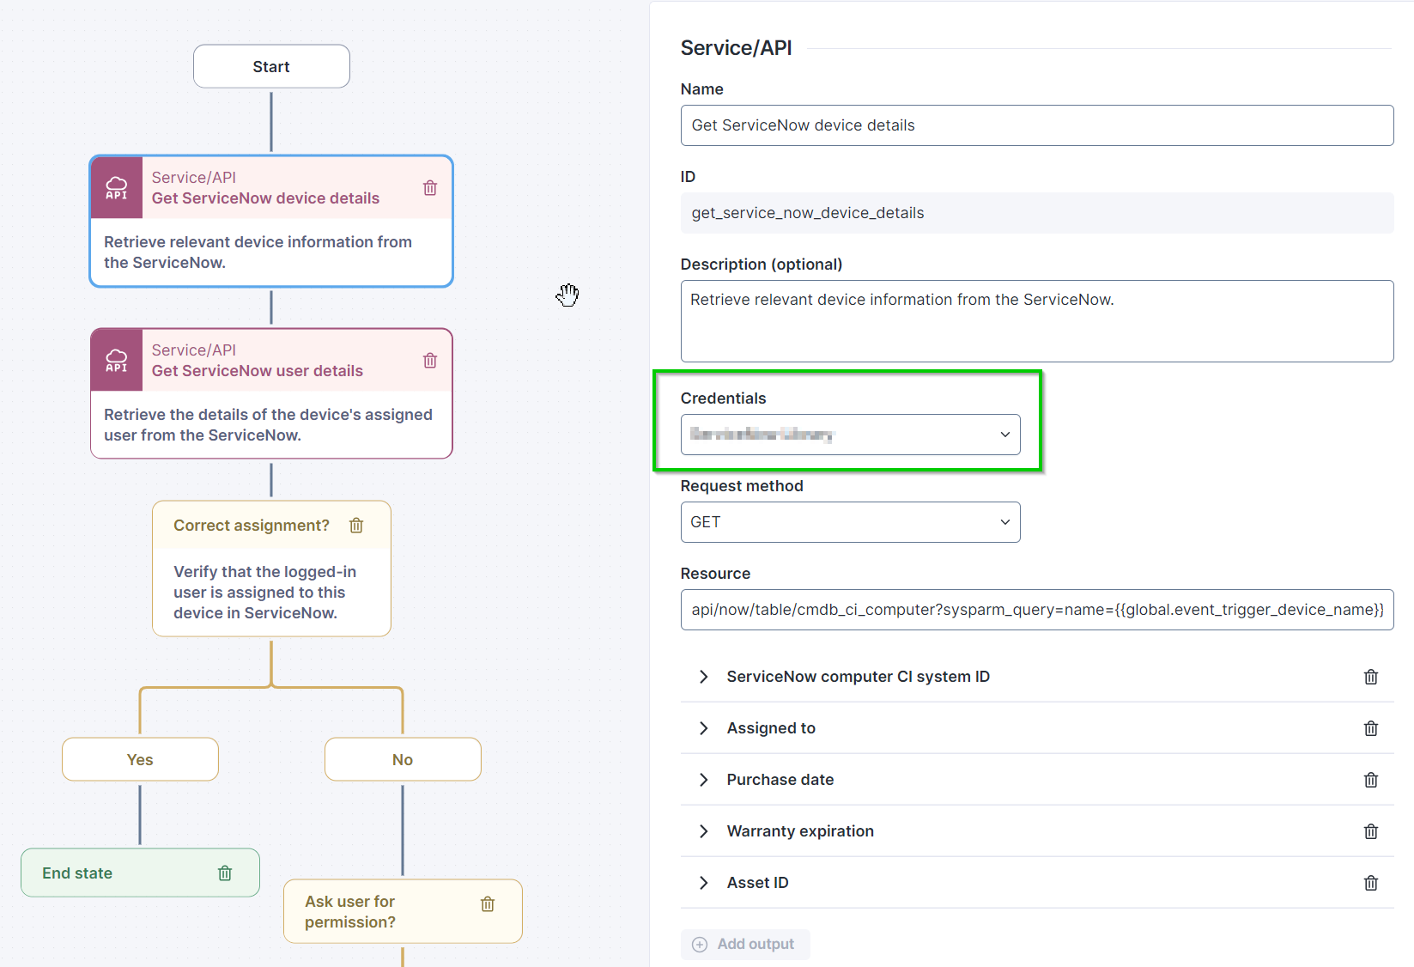Click the Description (optional) label
The width and height of the screenshot is (1414, 967).
tap(762, 265)
